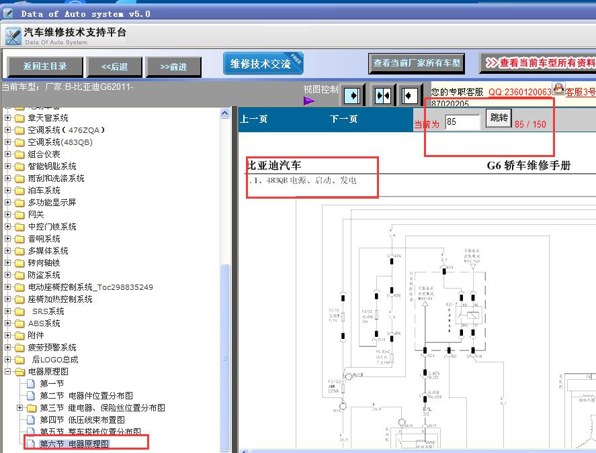Click the 座椅加热控制系统 folder icon

click(19, 299)
